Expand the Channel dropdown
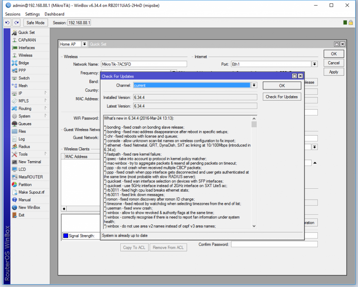This screenshot has width=358, height=287. (254, 85)
